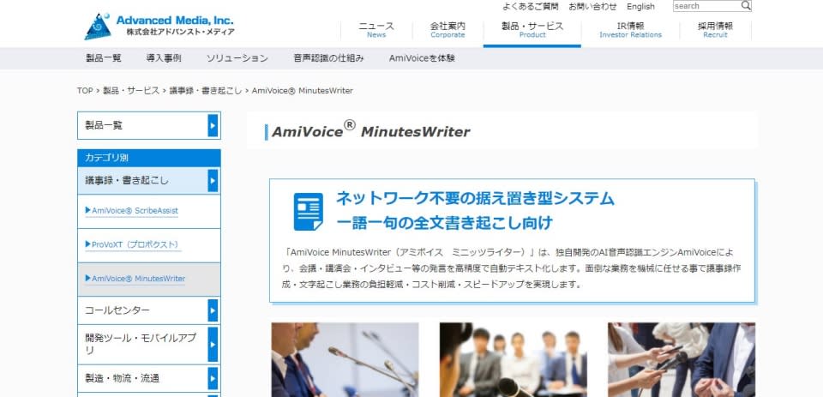Expand the コールセンター arrow
823x397 pixels.
[x=213, y=310]
